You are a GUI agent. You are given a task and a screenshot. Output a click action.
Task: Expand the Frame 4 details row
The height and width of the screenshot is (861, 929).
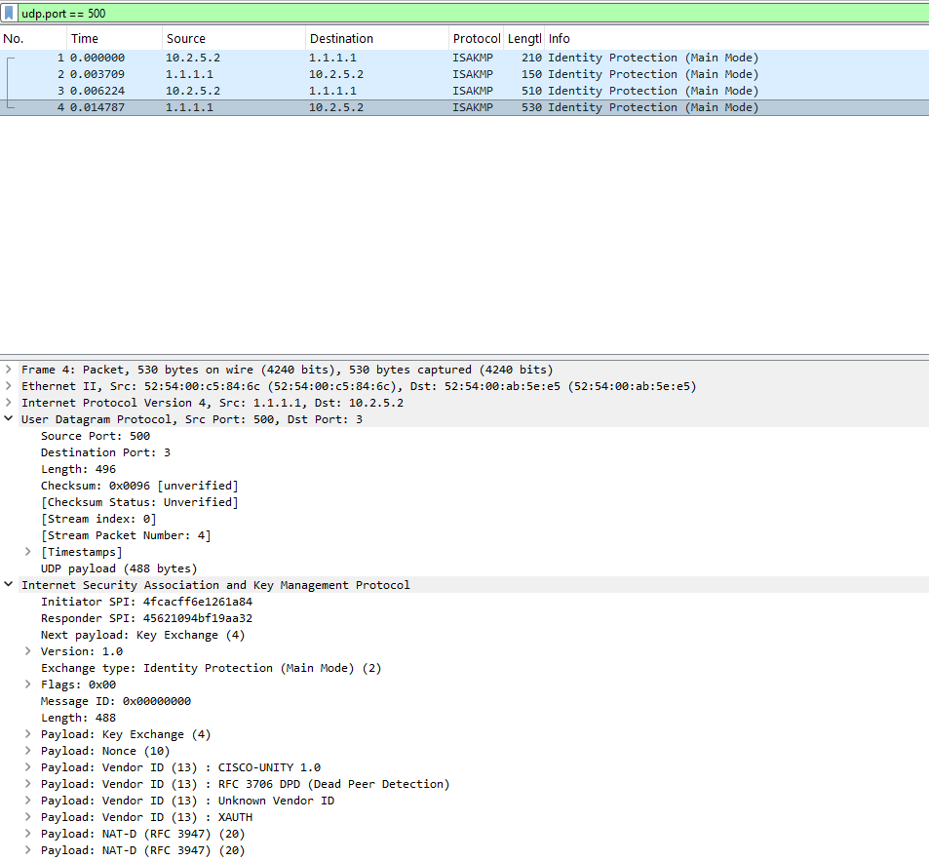point(9,370)
